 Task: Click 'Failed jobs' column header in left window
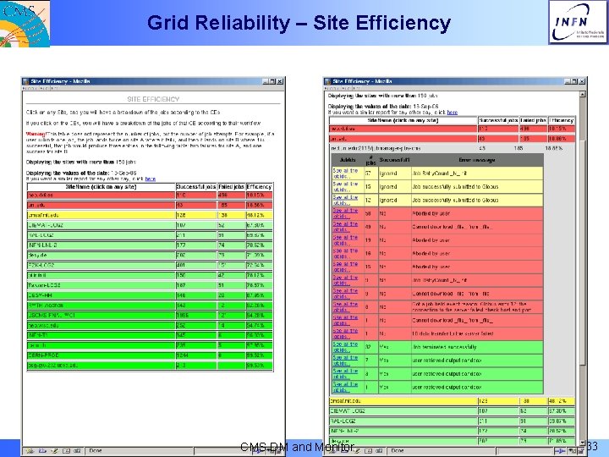[x=231, y=187]
